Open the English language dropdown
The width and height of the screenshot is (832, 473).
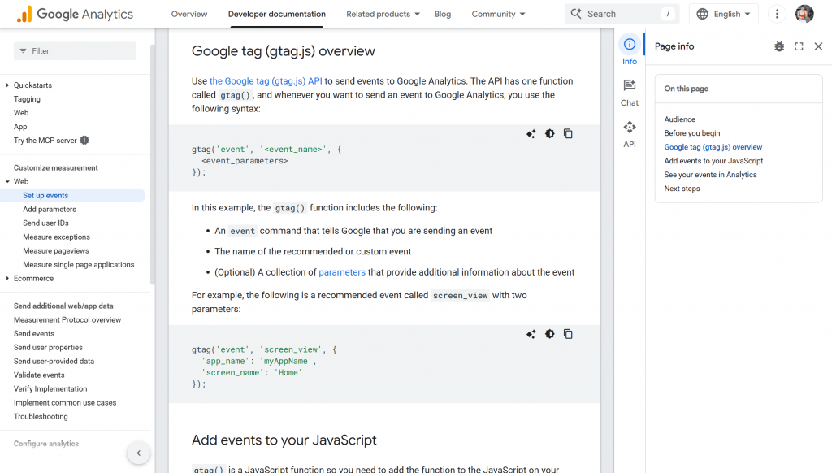click(x=723, y=13)
